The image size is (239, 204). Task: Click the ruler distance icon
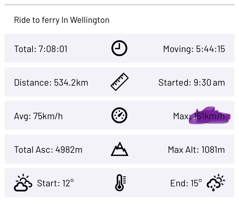119,82
